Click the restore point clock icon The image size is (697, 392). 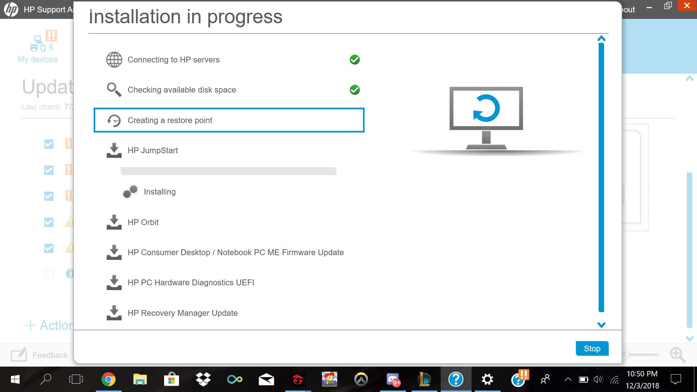pos(114,120)
